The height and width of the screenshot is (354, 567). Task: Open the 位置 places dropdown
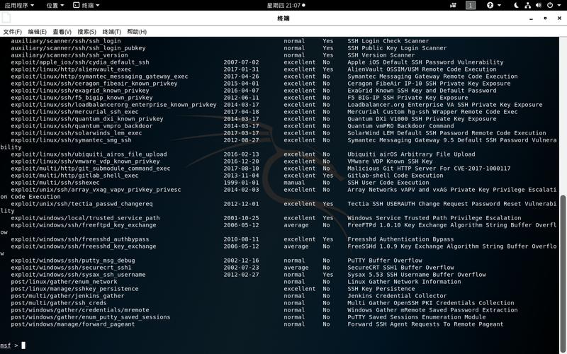[55, 6]
